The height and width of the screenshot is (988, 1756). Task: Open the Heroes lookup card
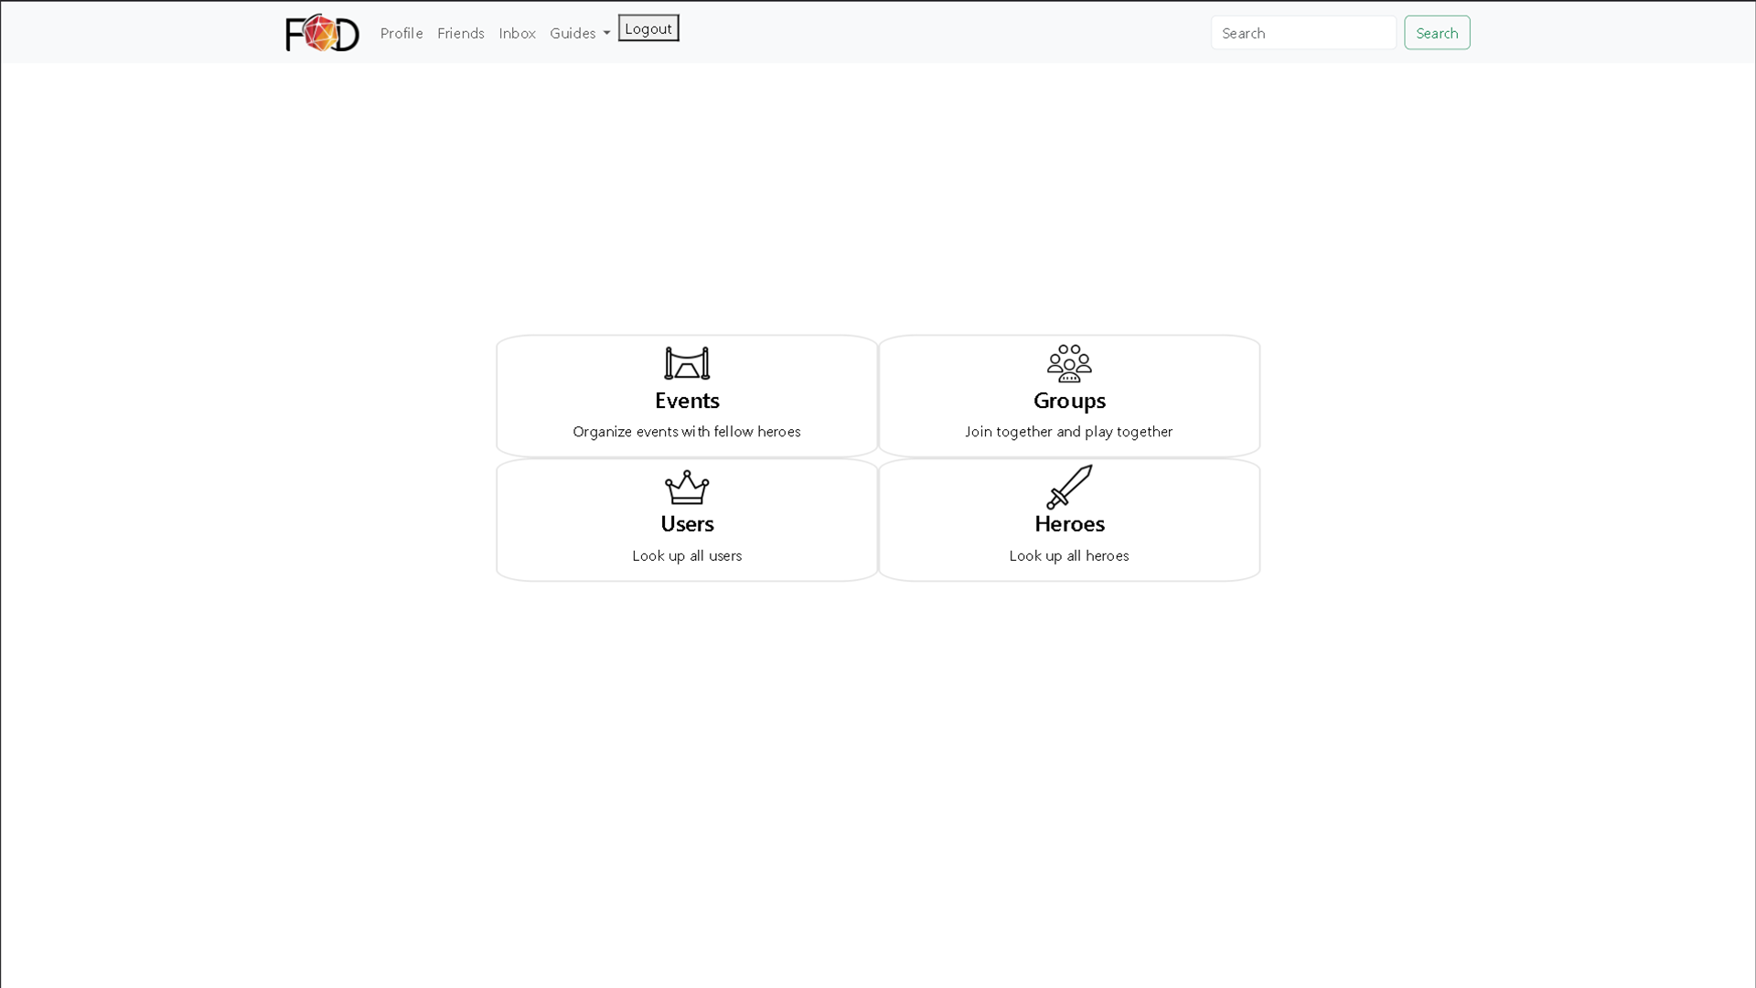click(1068, 520)
